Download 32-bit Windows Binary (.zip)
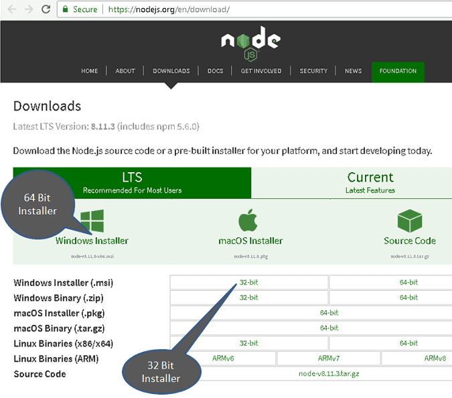This screenshot has height=398, width=452. pos(249,297)
